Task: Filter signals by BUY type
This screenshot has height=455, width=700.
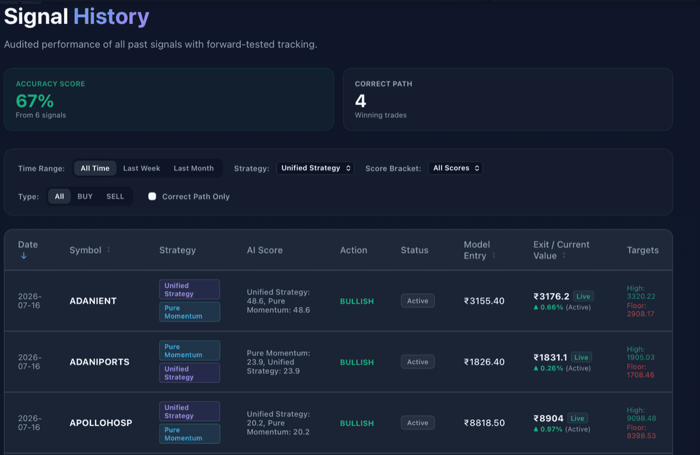Action: click(x=85, y=197)
